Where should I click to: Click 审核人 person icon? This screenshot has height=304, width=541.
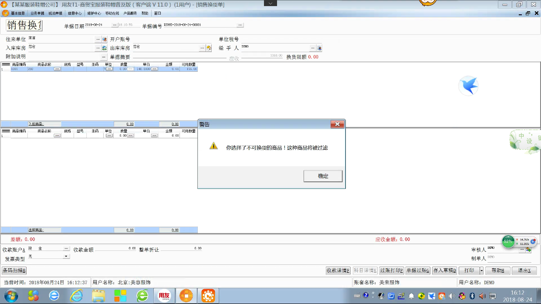pyautogui.click(x=529, y=250)
